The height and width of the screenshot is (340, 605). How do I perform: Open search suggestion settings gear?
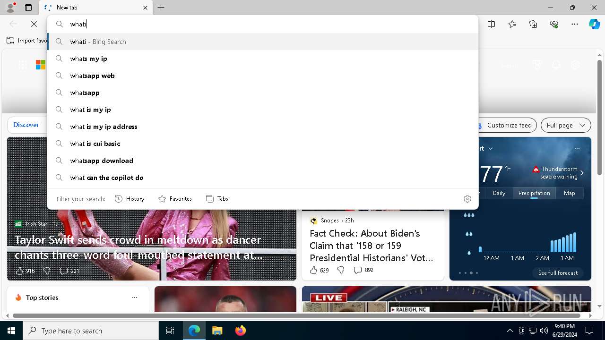click(x=467, y=199)
